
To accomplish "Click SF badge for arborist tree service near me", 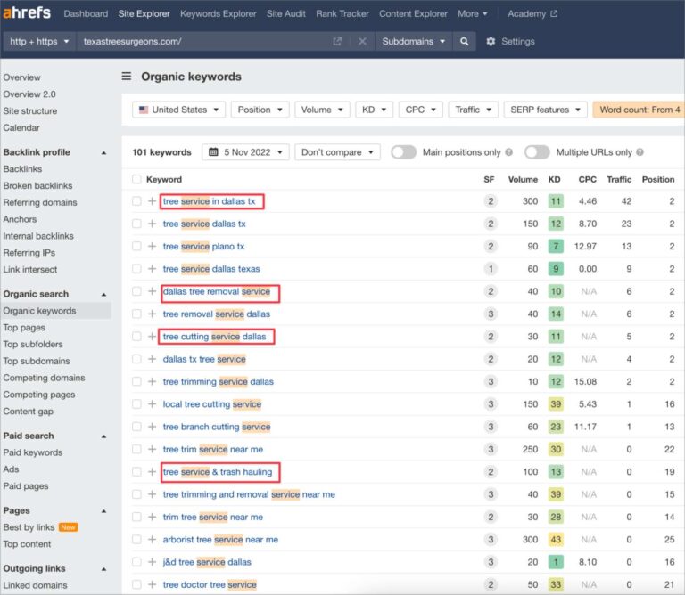I will tap(491, 540).
